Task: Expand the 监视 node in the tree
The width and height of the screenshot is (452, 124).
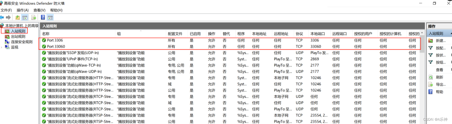Action: [x=1, y=47]
